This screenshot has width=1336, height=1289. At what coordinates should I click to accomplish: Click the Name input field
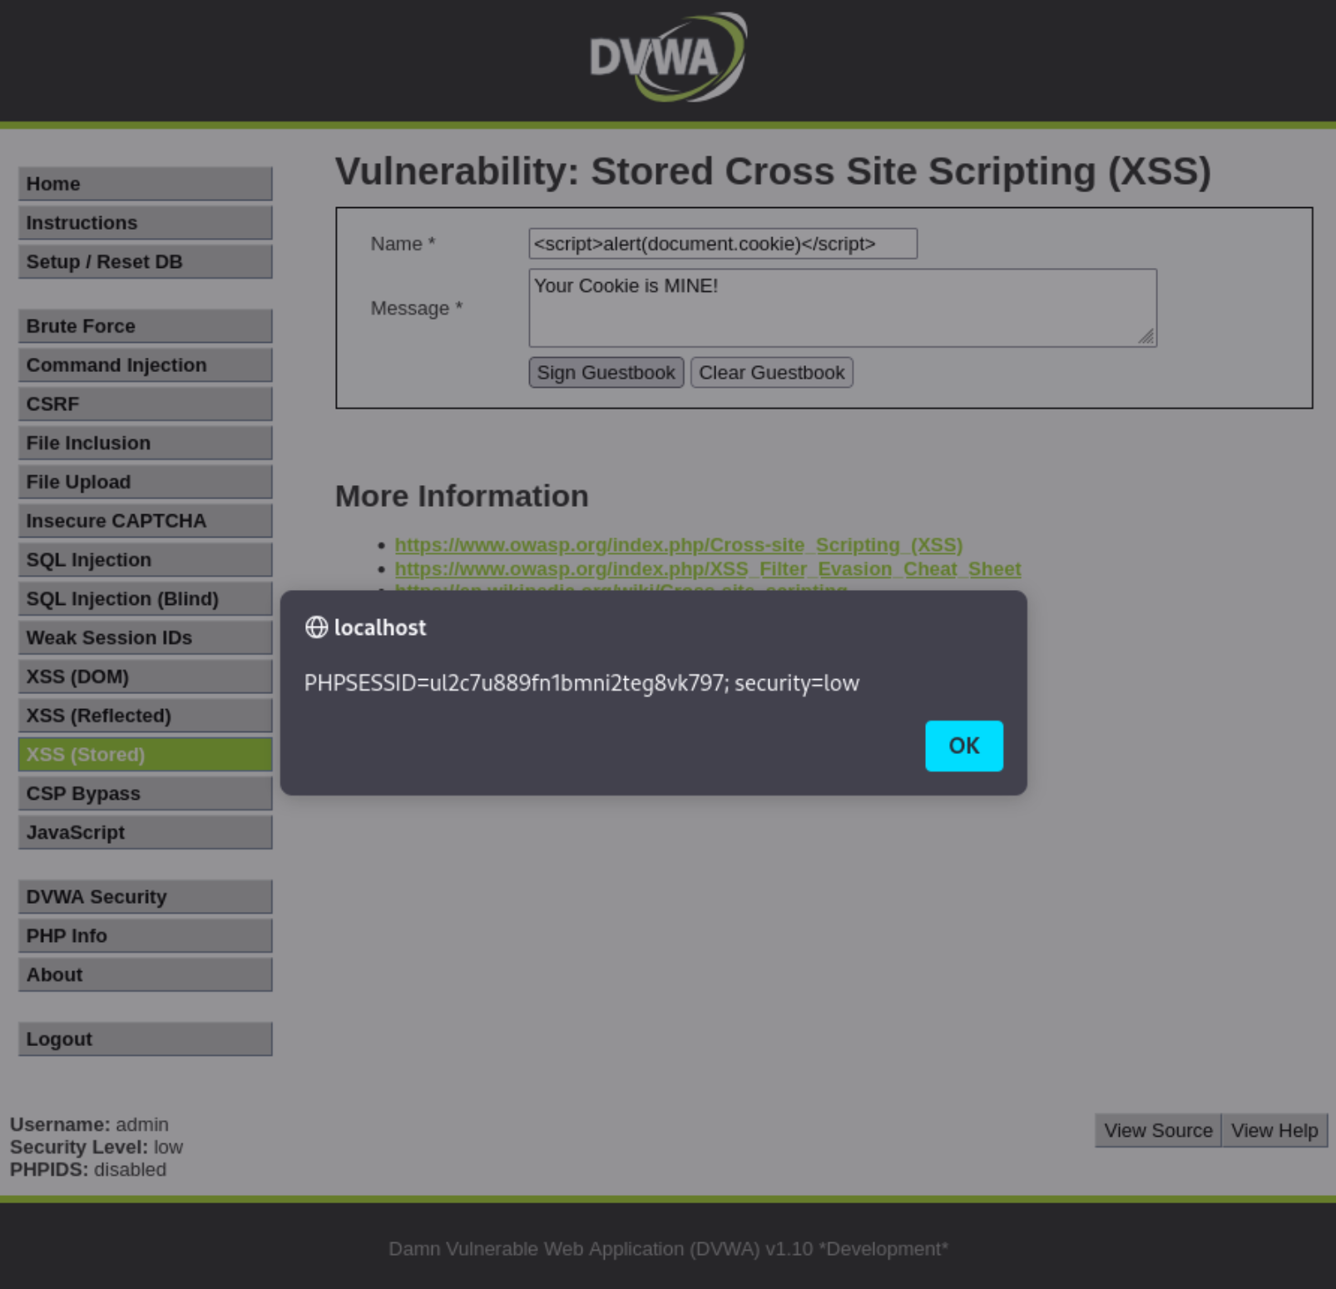(x=723, y=244)
